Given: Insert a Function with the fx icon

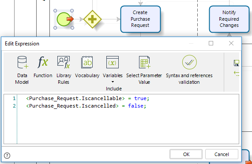Looking at the screenshot, I should coord(43,67).
